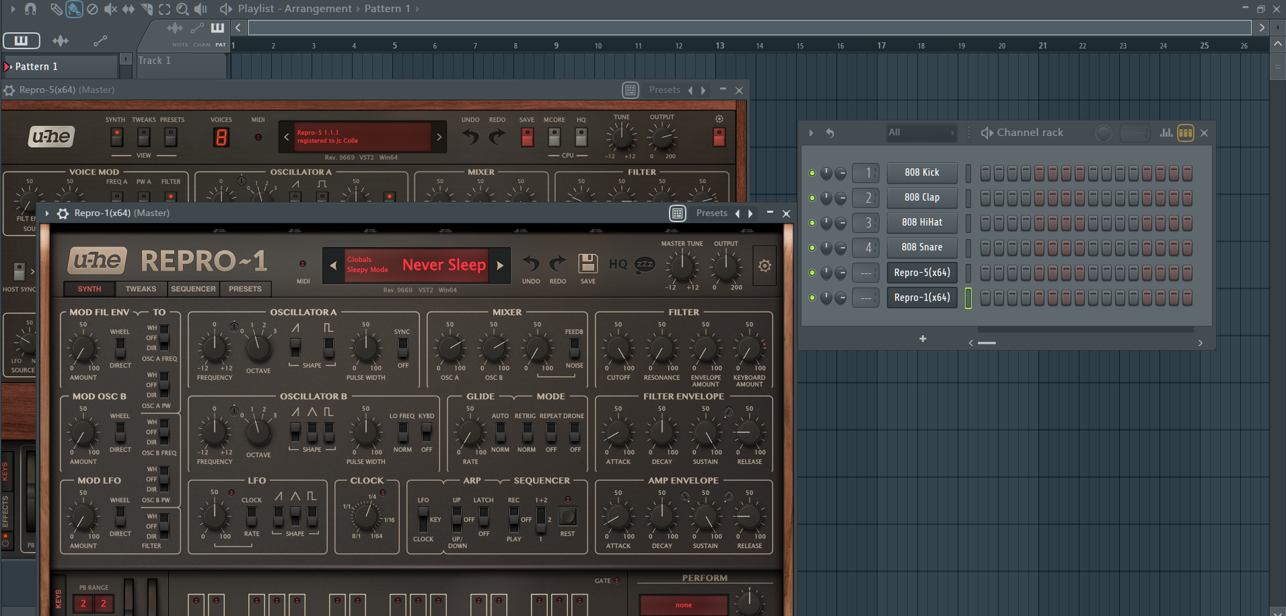
Task: Click Undo arrow in Repro-1
Action: [531, 263]
